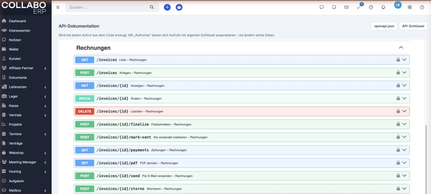Download the openapi.json button
Viewport: 431px width, 194px height.
tap(384, 26)
